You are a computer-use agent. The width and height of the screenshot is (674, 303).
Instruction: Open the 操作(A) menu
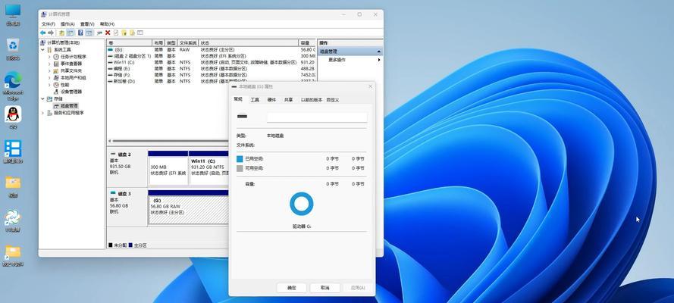(67, 24)
